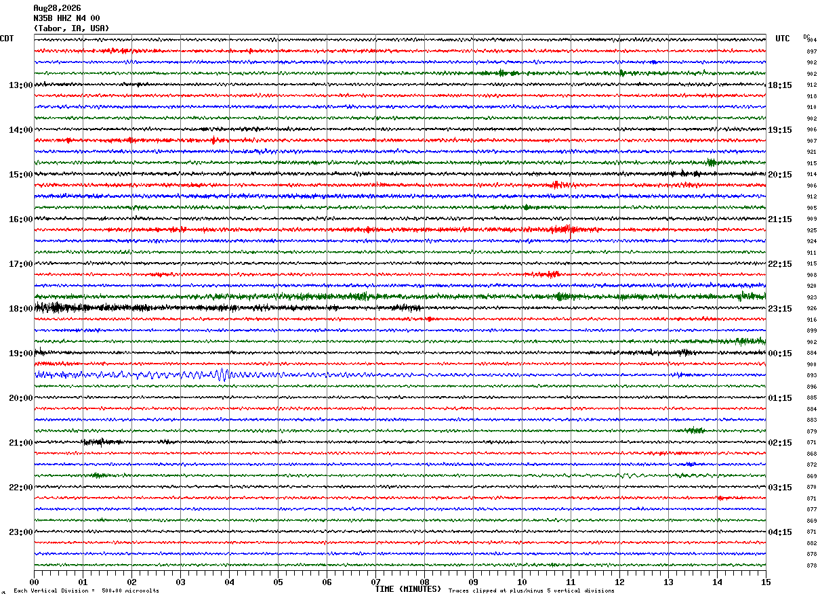The image size is (820, 600).
Task: Click the N35B HHZ N4 00 channel header
Action: click(66, 18)
